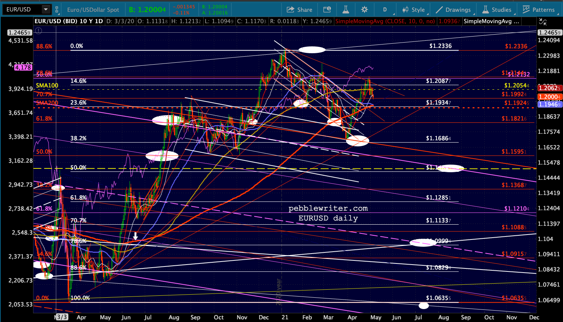Select the pink $1.1210 price label
Image resolution: width=563 pixels, height=322 pixels.
[x=517, y=209]
